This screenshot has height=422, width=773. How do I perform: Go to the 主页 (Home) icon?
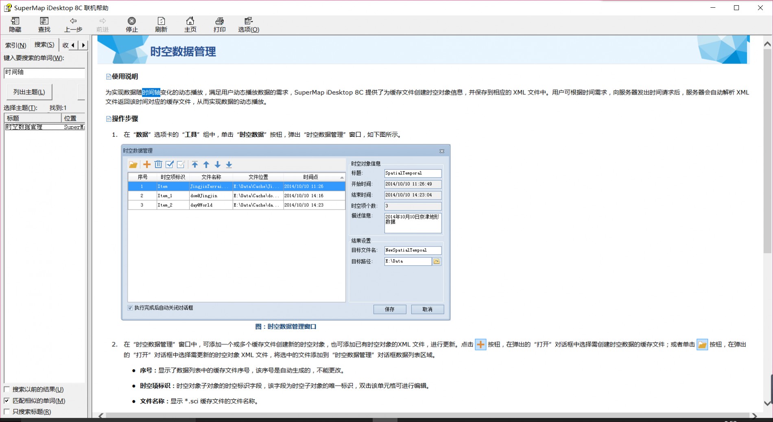[190, 21]
